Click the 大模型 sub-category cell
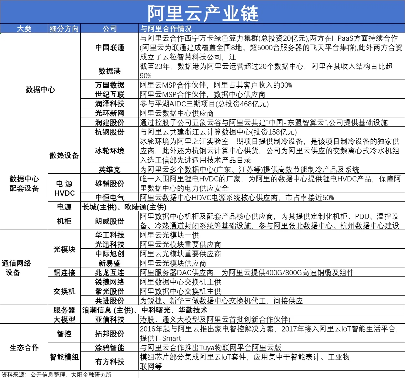The height and width of the screenshot is (378, 405). pos(64,319)
